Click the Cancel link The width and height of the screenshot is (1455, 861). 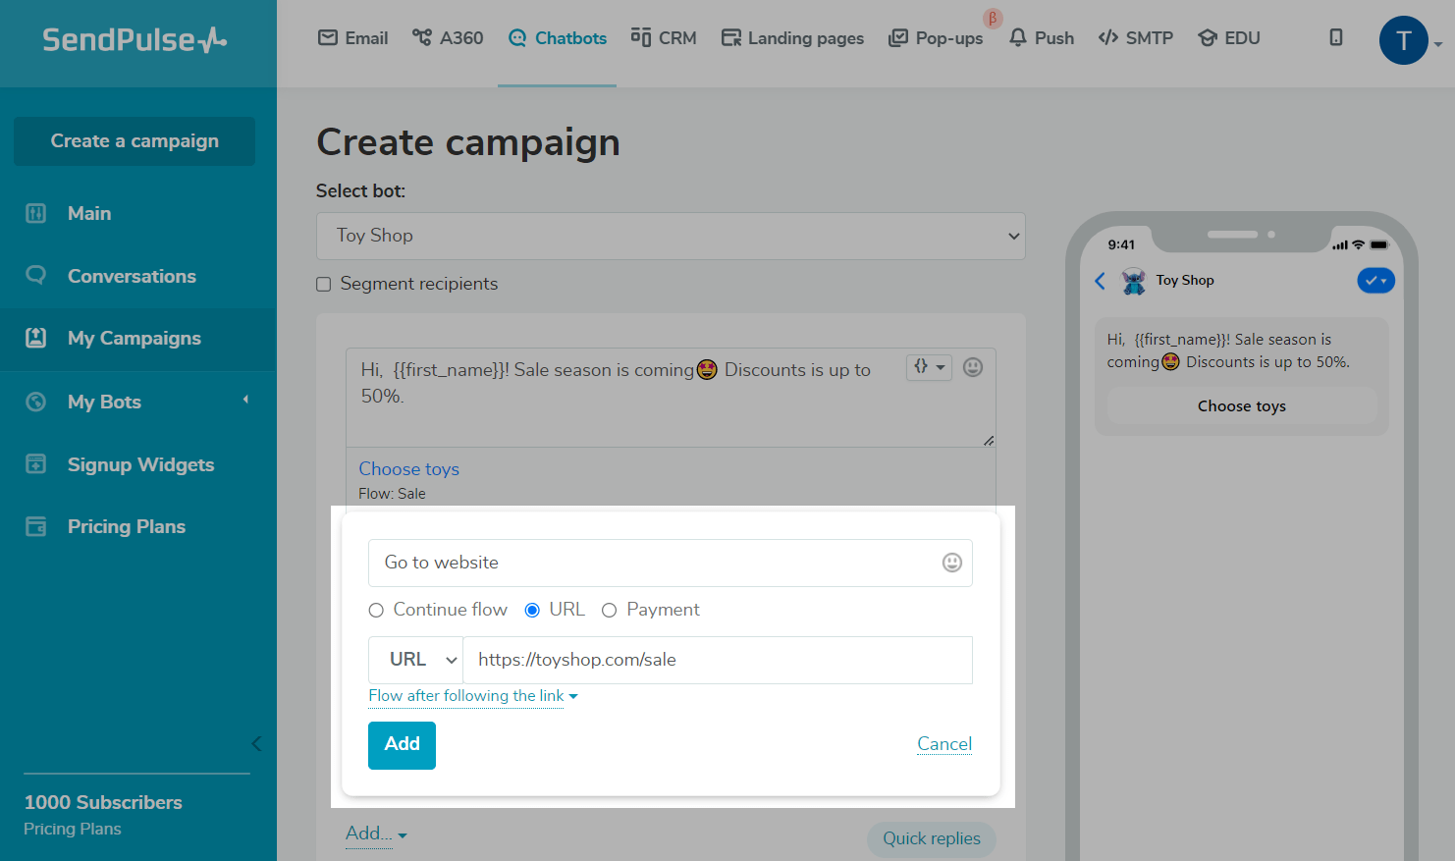point(943,744)
